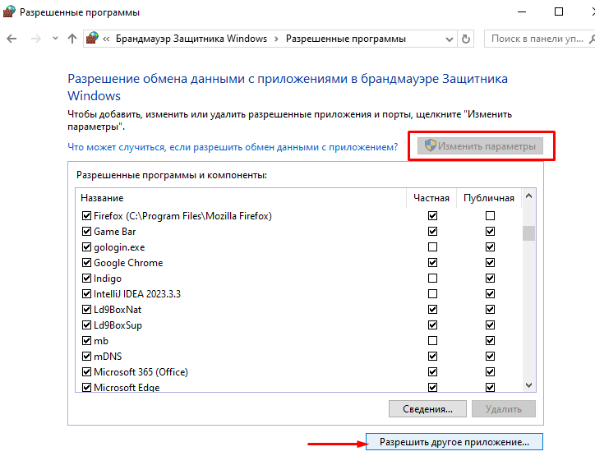Enable gologin.exe Частная checkbox
Screen dimensions: 595x456
(x=432, y=247)
